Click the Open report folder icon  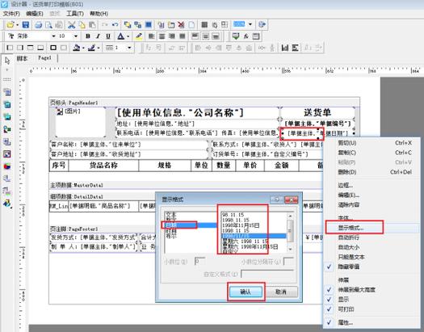click(10, 25)
